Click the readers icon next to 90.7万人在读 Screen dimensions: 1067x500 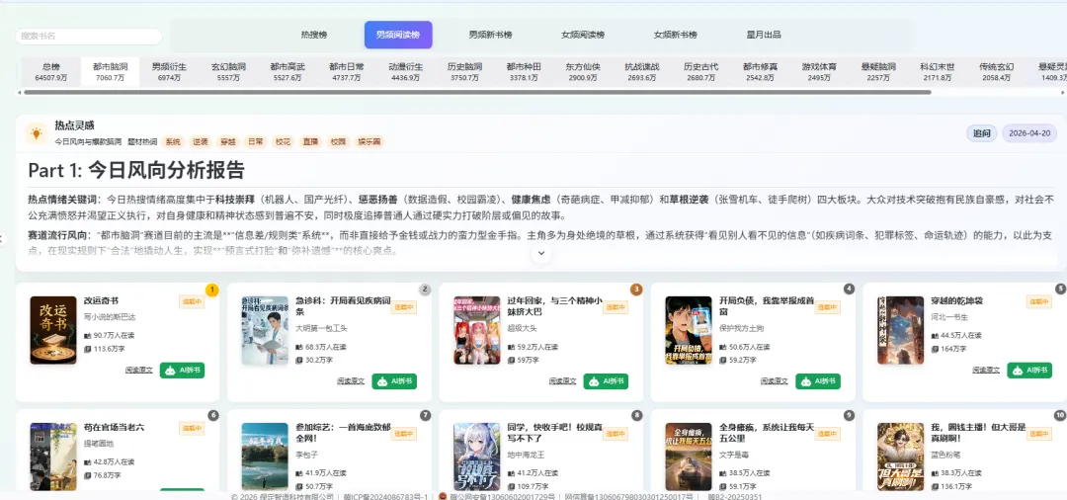pos(87,336)
